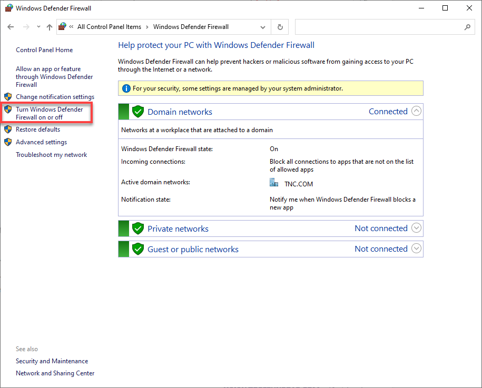The image size is (482, 388).
Task: Click the Windows Defender Firewall title bar icon
Action: tap(9, 8)
